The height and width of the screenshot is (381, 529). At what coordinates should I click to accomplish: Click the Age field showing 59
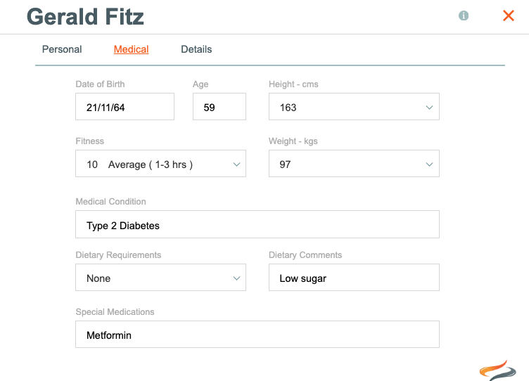click(219, 107)
